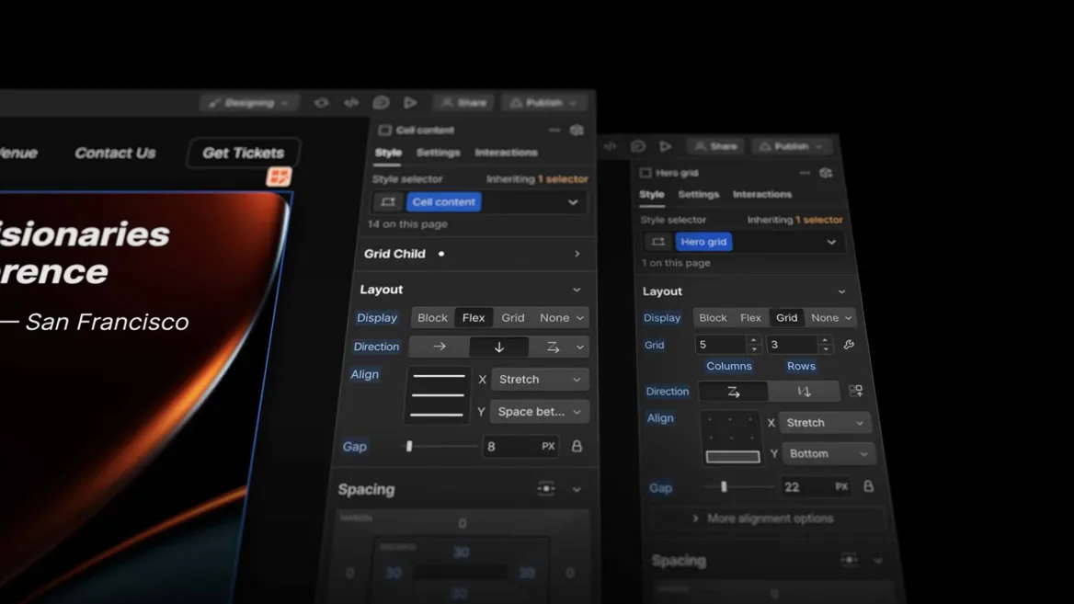Select Style tab in Cell content panel

(x=388, y=153)
